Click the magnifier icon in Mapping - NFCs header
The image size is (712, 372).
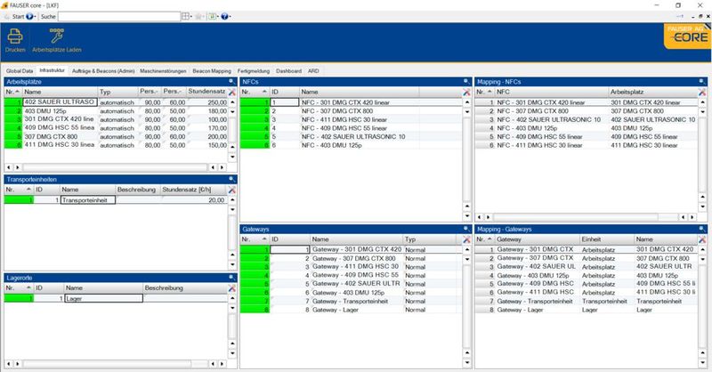point(702,81)
